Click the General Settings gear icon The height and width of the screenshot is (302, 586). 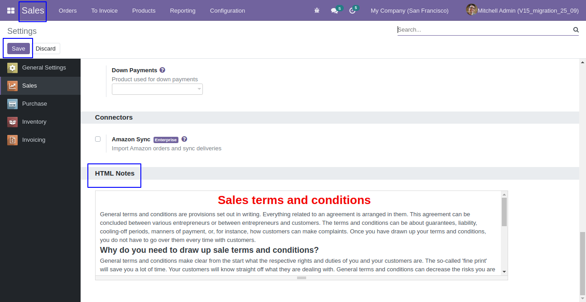[x=12, y=68]
